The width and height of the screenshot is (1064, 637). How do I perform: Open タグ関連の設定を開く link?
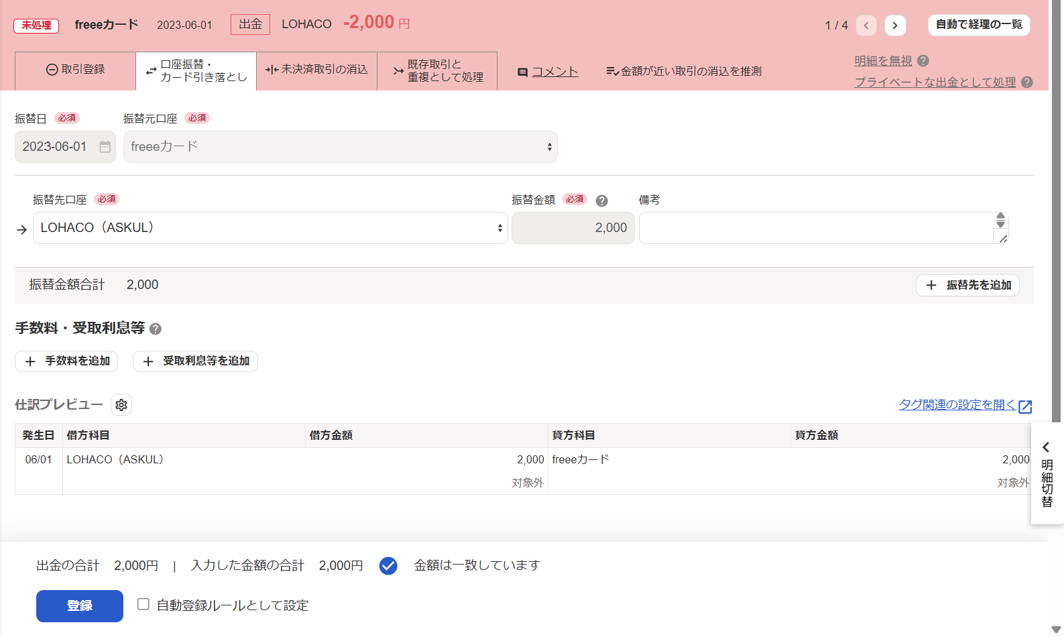click(x=957, y=405)
